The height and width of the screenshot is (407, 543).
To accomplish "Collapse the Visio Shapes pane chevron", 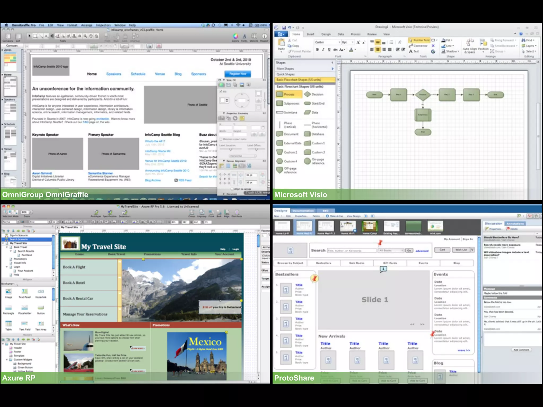I will click(x=332, y=63).
